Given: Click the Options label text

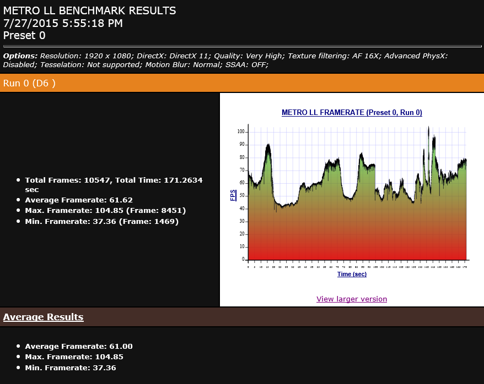Looking at the screenshot, I should point(20,56).
